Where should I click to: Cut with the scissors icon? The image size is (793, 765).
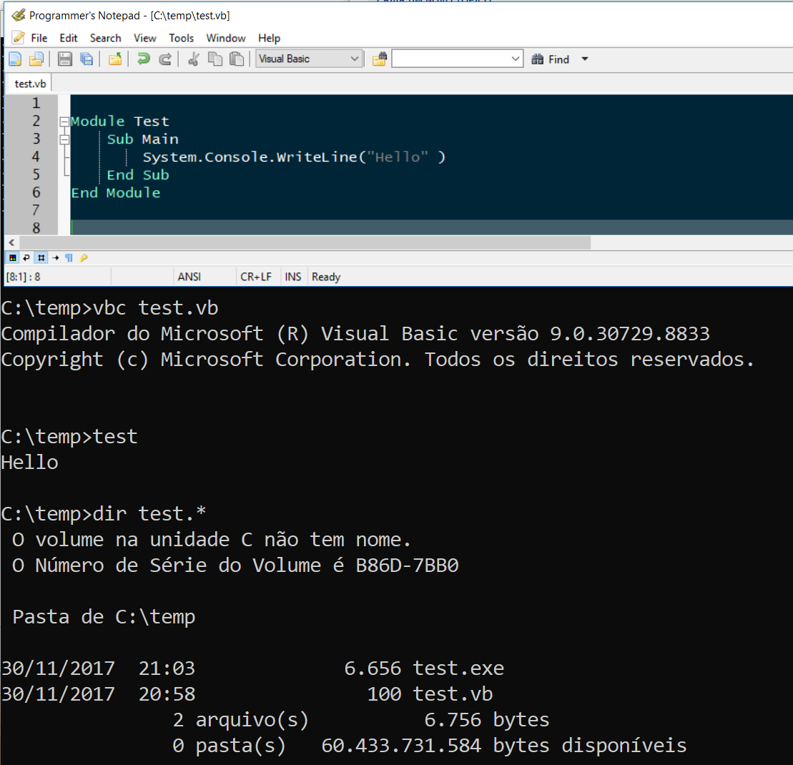(x=193, y=59)
